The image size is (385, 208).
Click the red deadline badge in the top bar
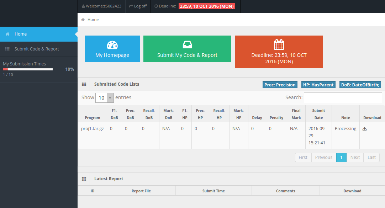[207, 6]
